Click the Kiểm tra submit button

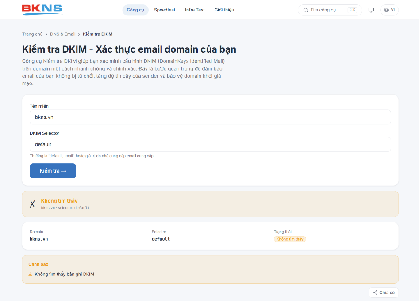point(53,171)
